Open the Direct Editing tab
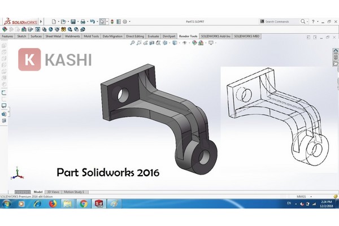Screen dimensions: 339x226 [134, 36]
